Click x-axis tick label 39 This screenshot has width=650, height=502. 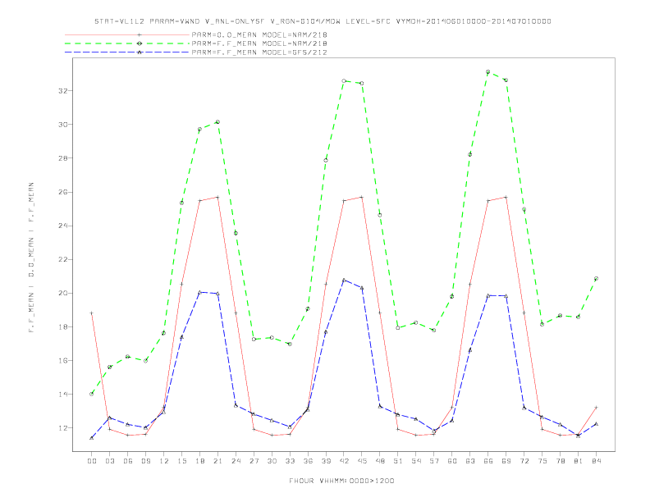(x=326, y=461)
